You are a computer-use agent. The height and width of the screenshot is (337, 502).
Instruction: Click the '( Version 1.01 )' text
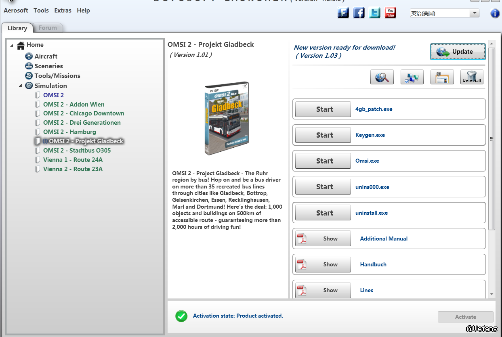191,55
